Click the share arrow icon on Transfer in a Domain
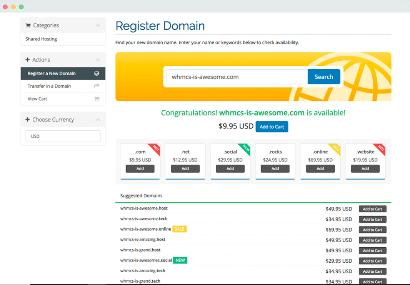This screenshot has width=410, height=285. (x=97, y=86)
